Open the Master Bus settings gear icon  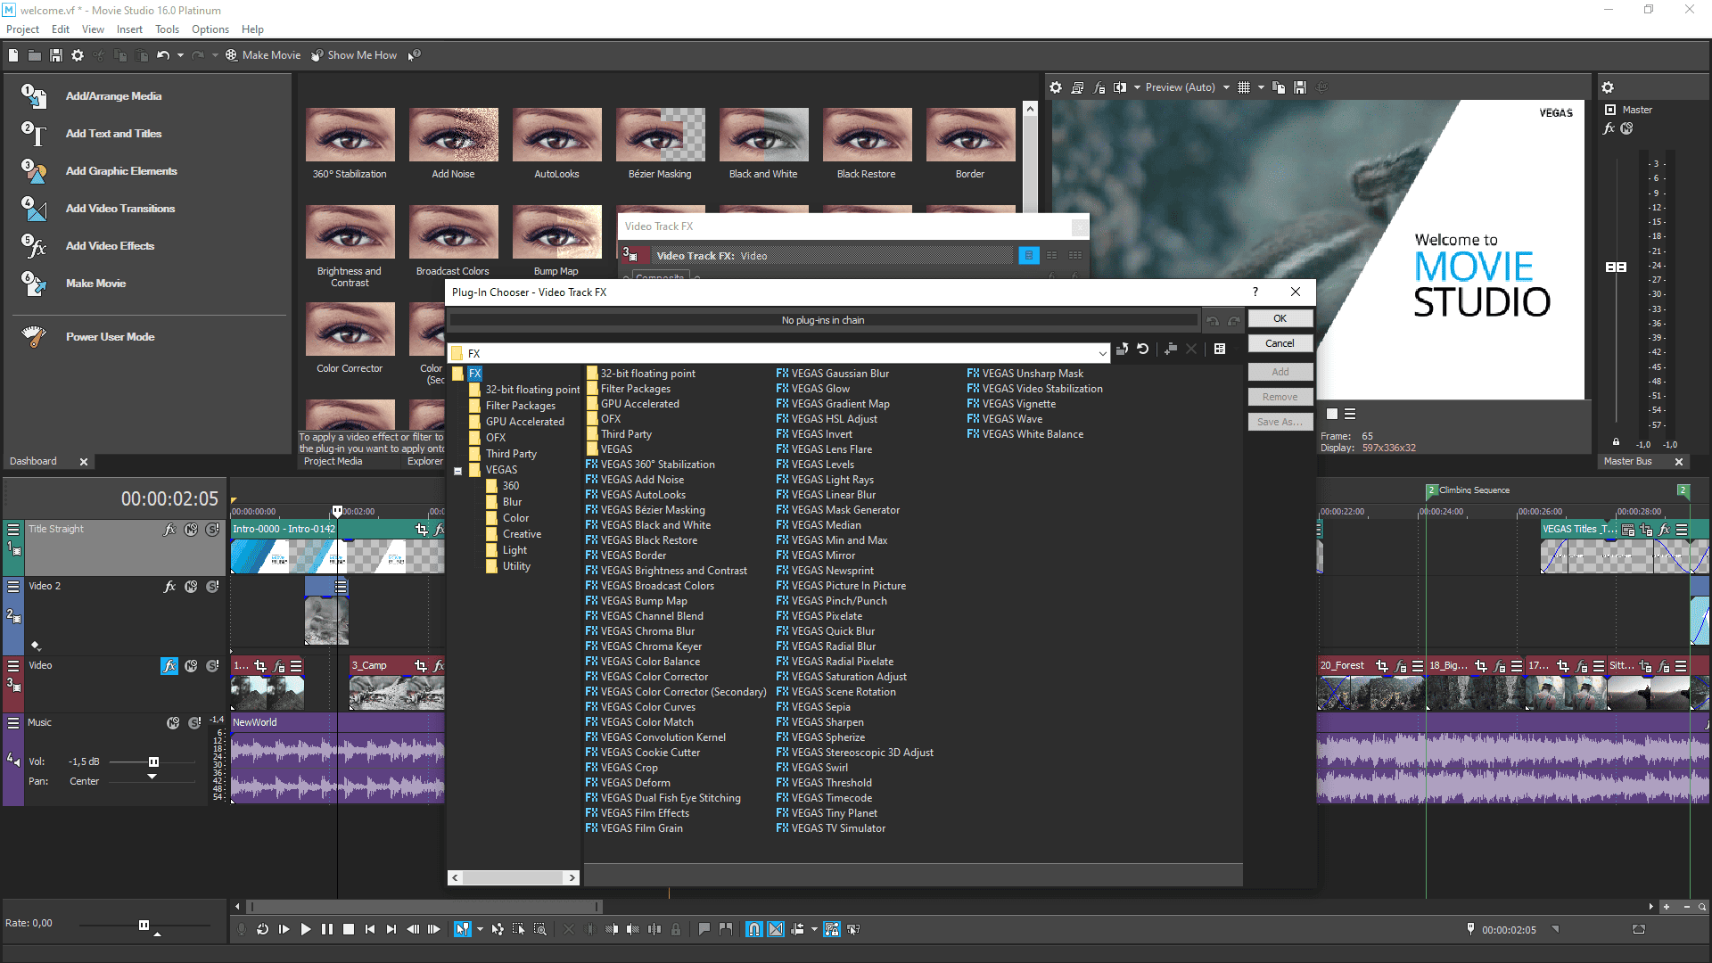click(x=1608, y=87)
